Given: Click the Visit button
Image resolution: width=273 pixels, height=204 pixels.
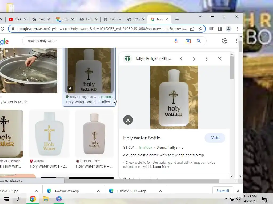Looking at the screenshot, I should point(215,138).
